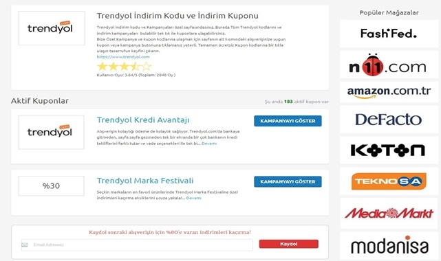Select the amazon.com.tr store logo

point(389,92)
